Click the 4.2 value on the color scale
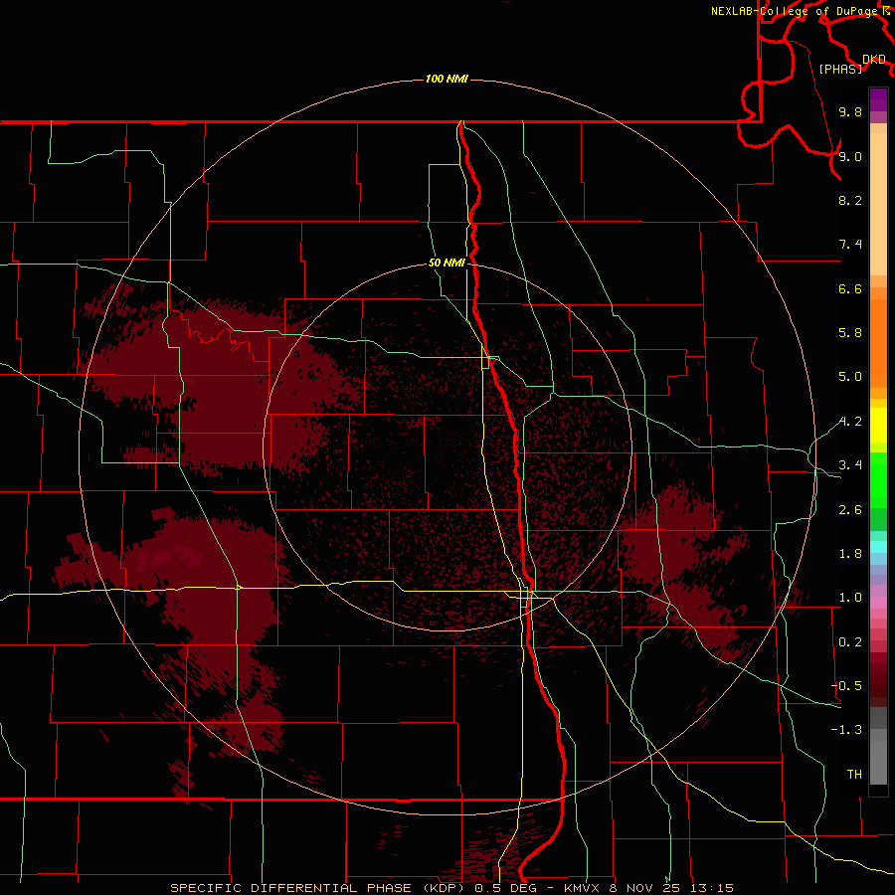This screenshot has height=895, width=895. [850, 422]
